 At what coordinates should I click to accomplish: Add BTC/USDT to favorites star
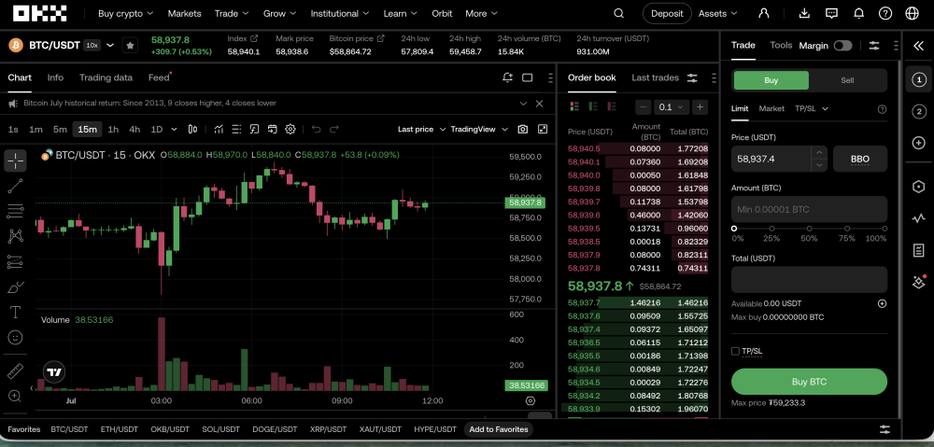pos(130,45)
